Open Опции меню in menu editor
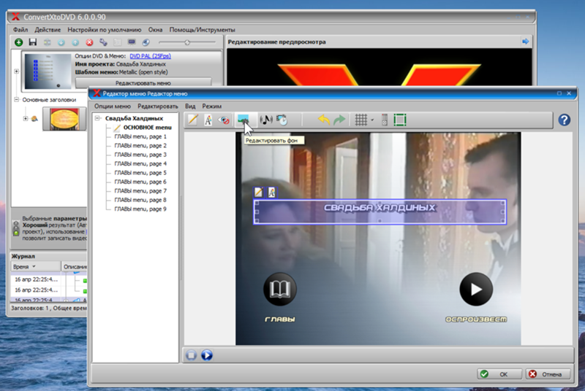 pos(113,107)
